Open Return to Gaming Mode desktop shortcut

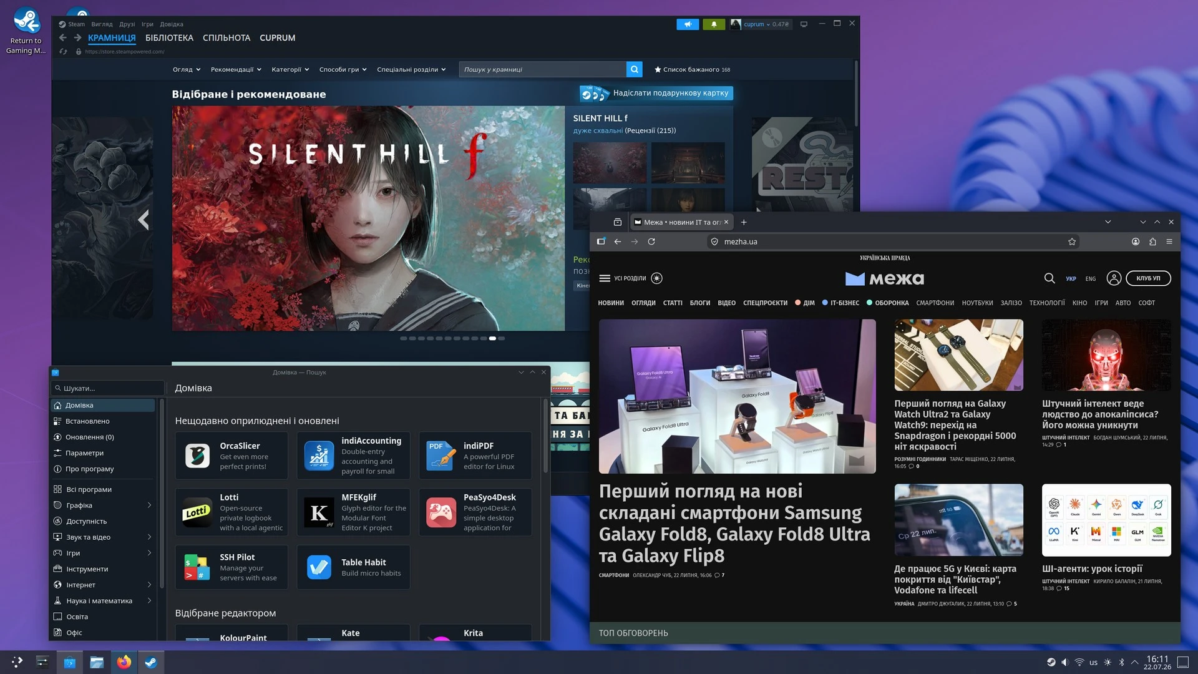(x=26, y=30)
